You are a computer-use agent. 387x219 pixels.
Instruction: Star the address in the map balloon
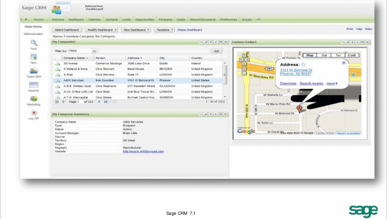coord(303,64)
